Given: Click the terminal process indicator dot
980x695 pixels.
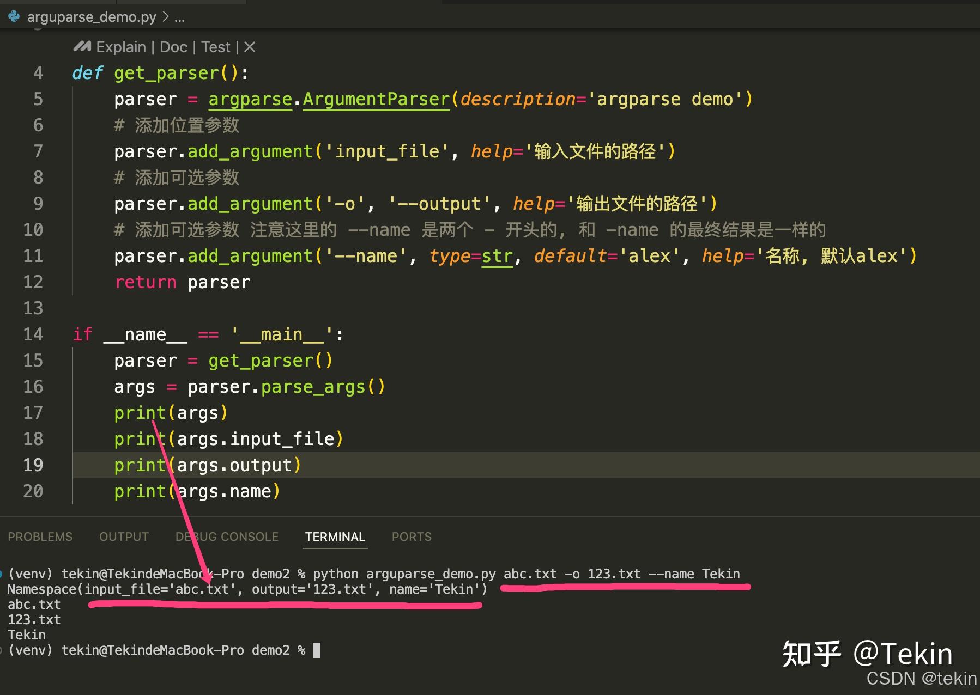Looking at the screenshot, I should (3, 573).
